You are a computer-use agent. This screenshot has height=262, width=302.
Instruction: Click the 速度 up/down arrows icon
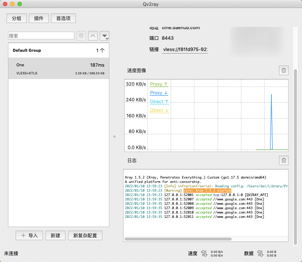pyautogui.click(x=204, y=253)
